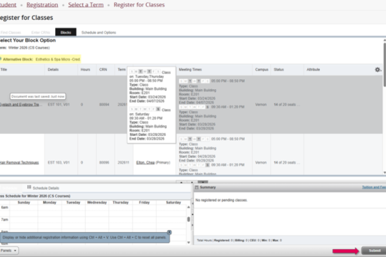Click the block list vertical scrollbar thumb
386x257 pixels.
(384, 64)
